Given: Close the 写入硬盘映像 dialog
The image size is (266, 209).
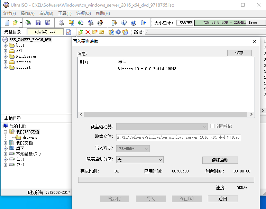Looking at the screenshot, I should point(255,41).
